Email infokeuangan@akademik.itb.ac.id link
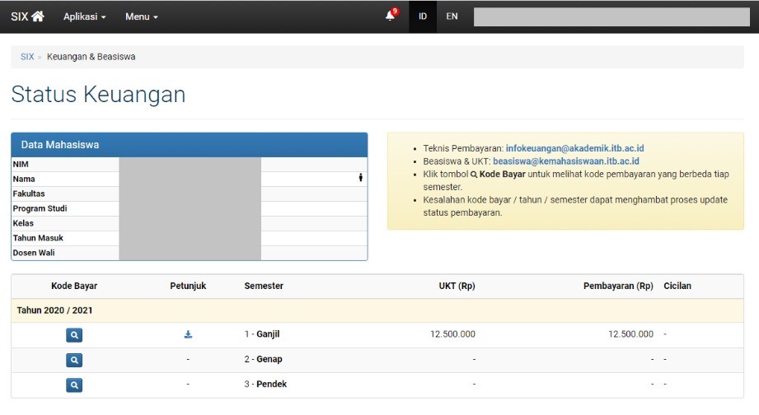The height and width of the screenshot is (415, 759). [575, 148]
